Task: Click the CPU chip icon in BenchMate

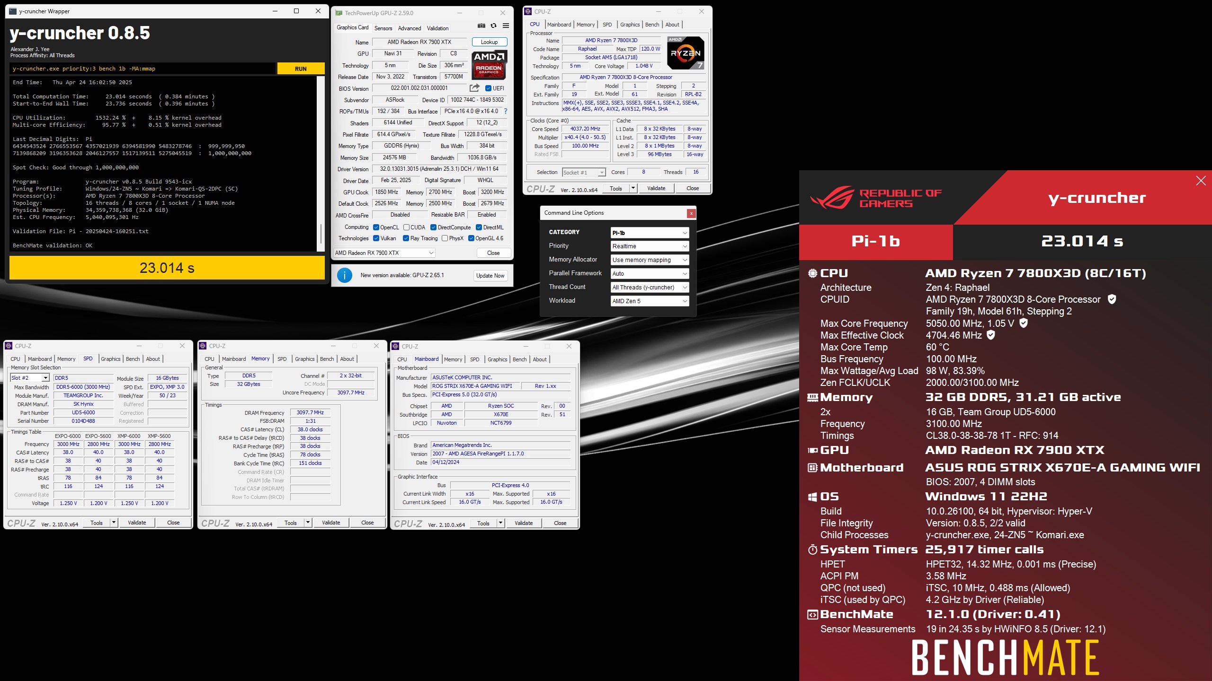Action: tap(812, 273)
